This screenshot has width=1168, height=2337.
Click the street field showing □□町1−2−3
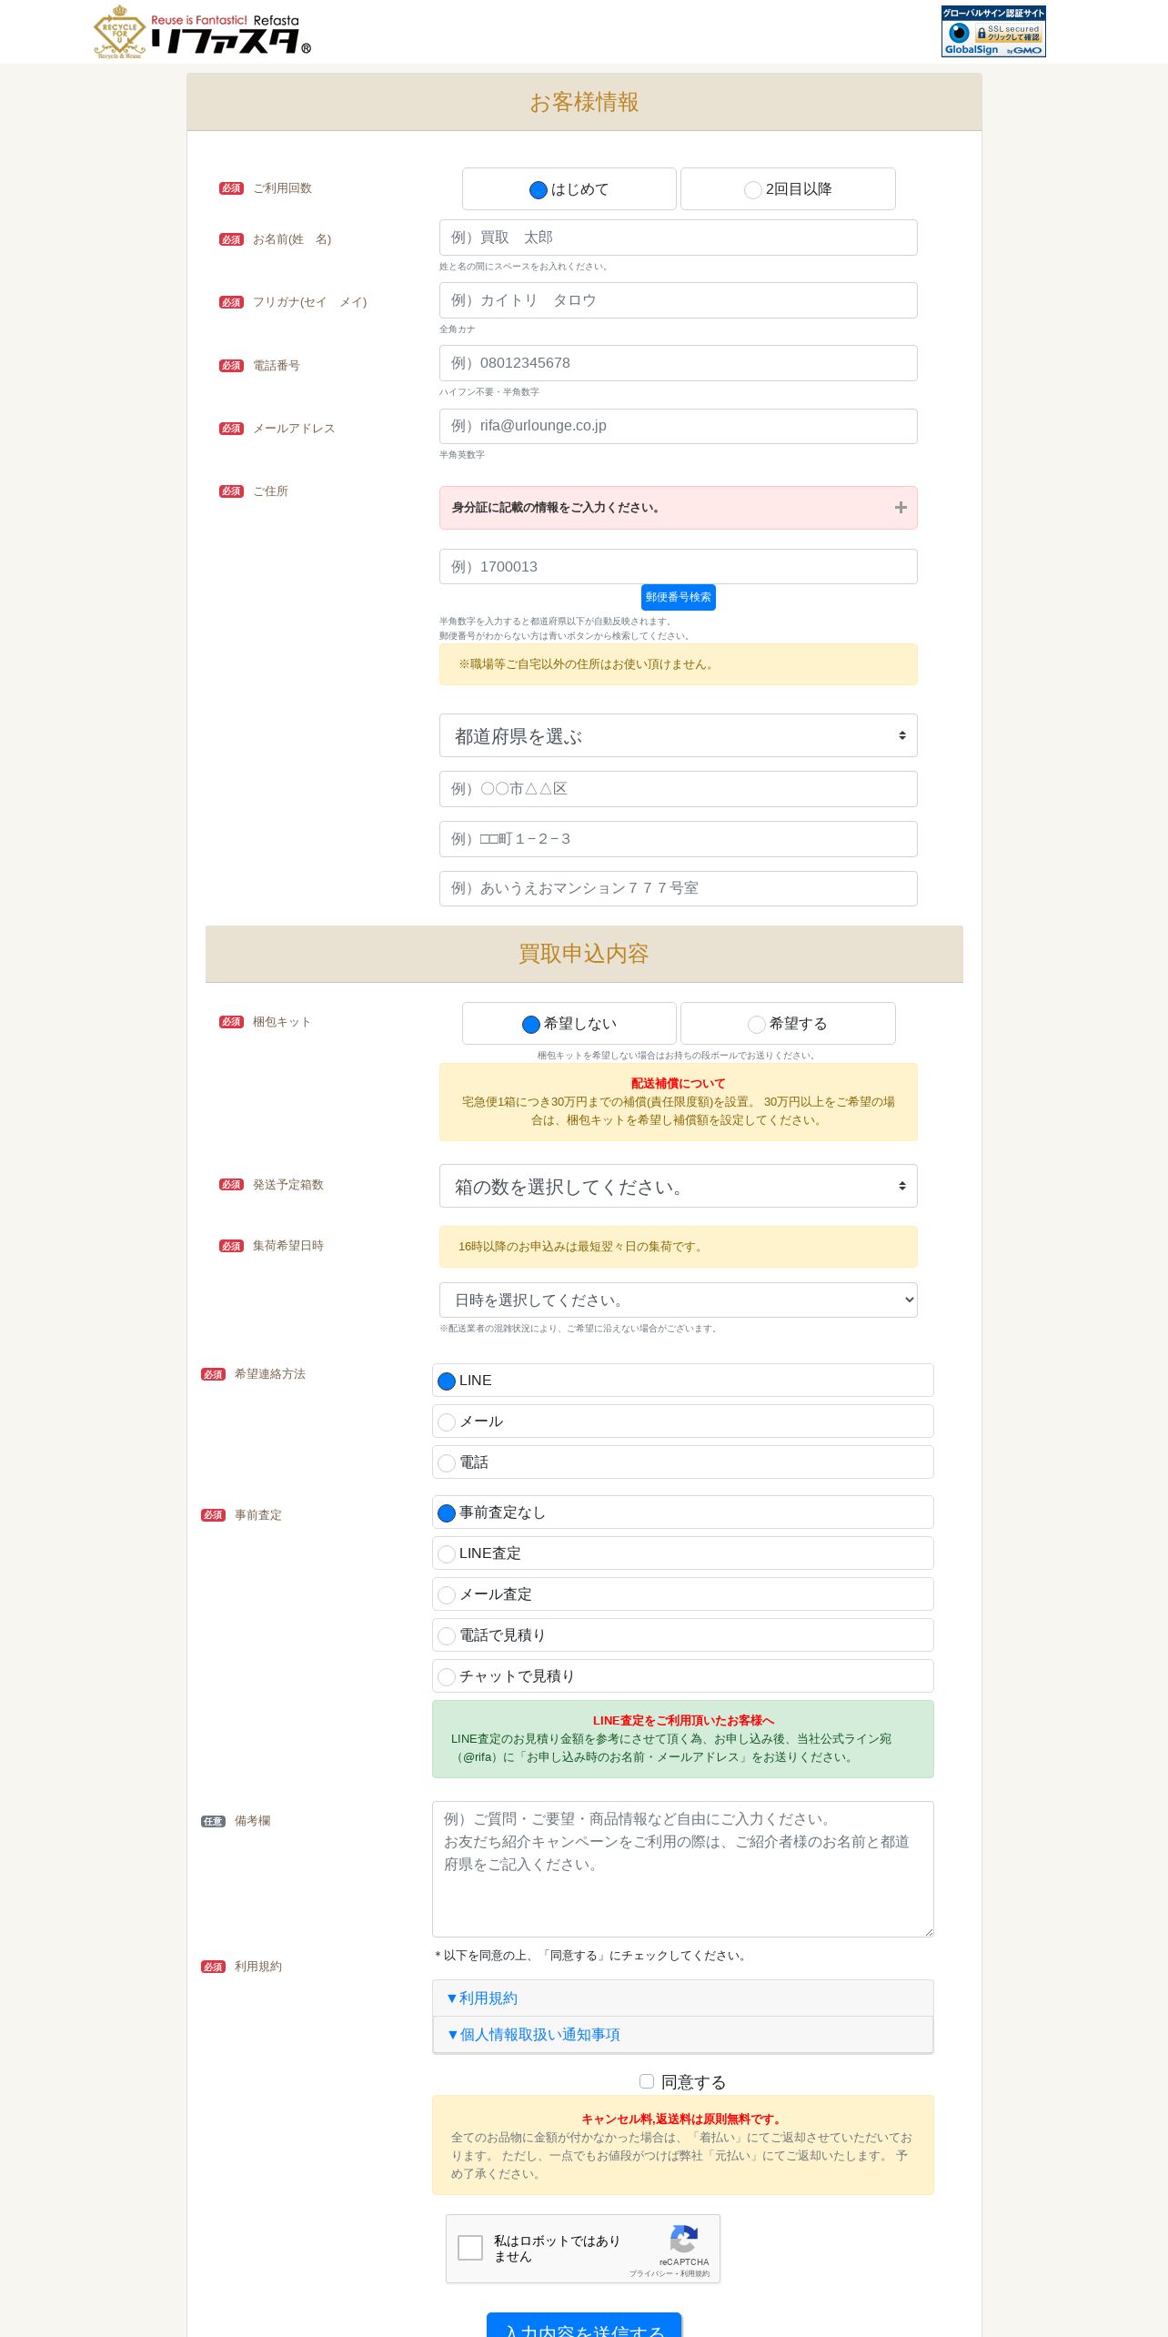(678, 839)
